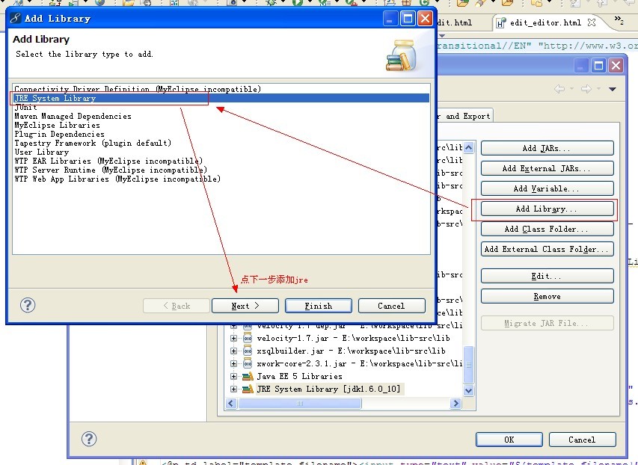The image size is (638, 465).
Task: Click the Add Library title bar icon
Action: [16, 18]
